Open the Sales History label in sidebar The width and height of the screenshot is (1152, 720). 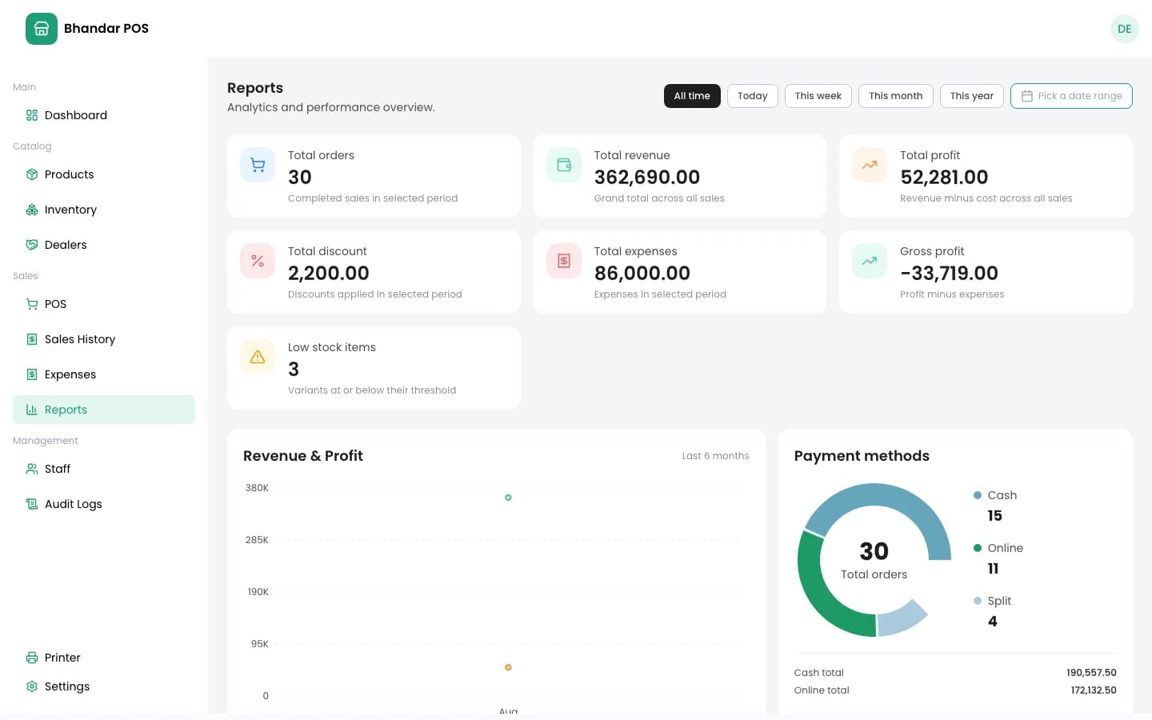point(80,339)
